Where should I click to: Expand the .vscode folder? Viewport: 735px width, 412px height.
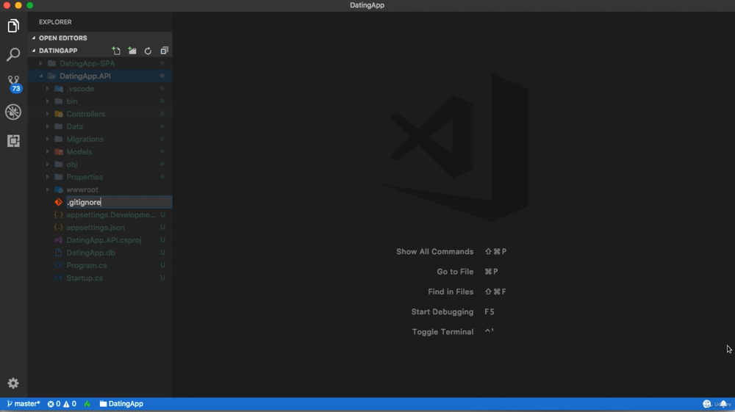pyautogui.click(x=100, y=88)
